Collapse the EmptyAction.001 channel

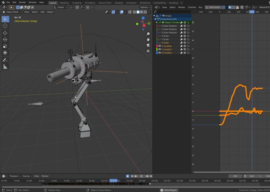[x=155, y=19]
